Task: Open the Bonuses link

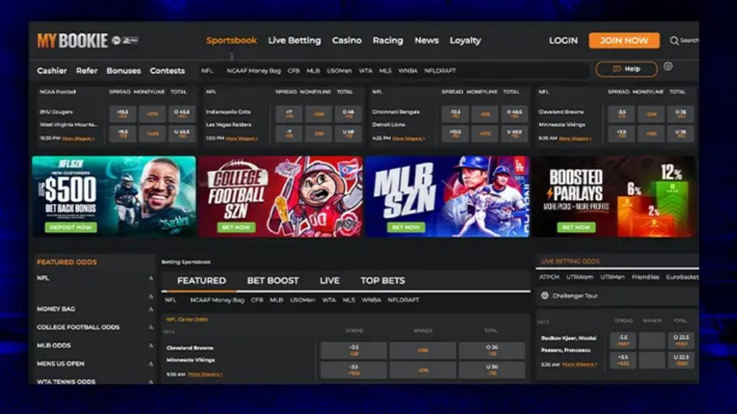Action: coord(124,70)
